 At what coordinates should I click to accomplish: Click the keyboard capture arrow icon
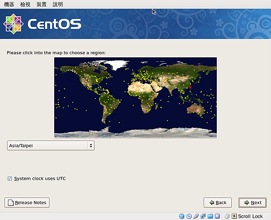(234, 216)
